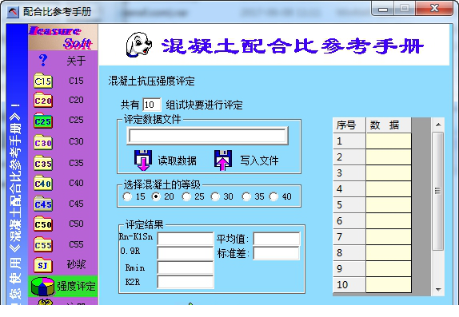Click the 标准差 result field
The image size is (459, 317).
(277, 253)
